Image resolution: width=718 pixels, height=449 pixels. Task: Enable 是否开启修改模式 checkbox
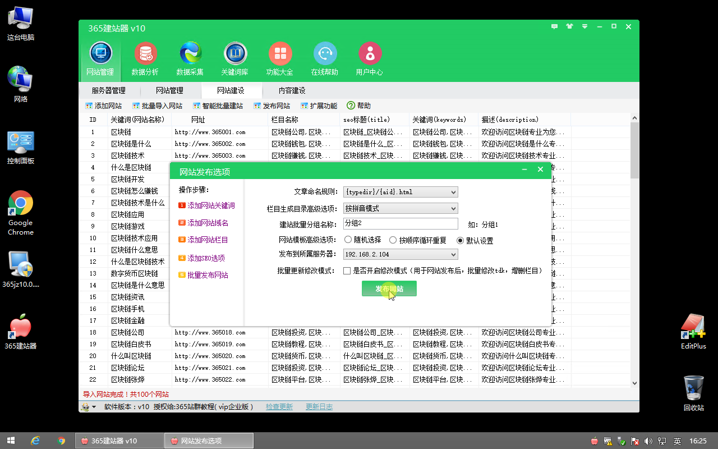pos(347,271)
